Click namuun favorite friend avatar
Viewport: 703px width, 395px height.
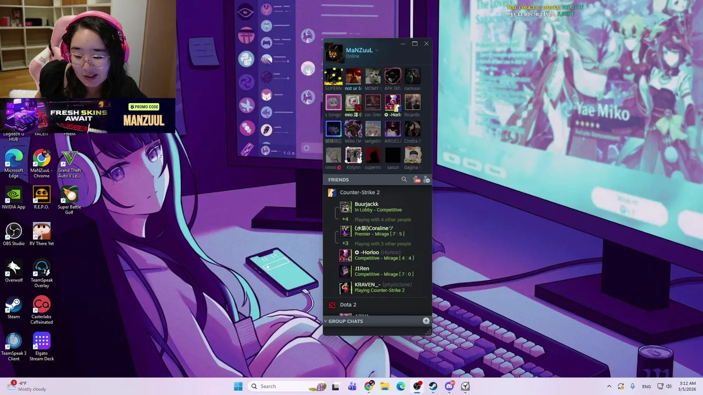tap(412, 76)
